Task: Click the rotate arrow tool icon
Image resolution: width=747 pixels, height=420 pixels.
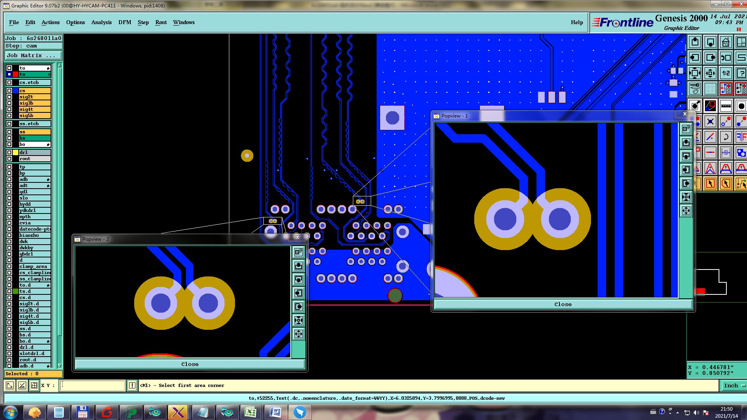Action: click(726, 137)
